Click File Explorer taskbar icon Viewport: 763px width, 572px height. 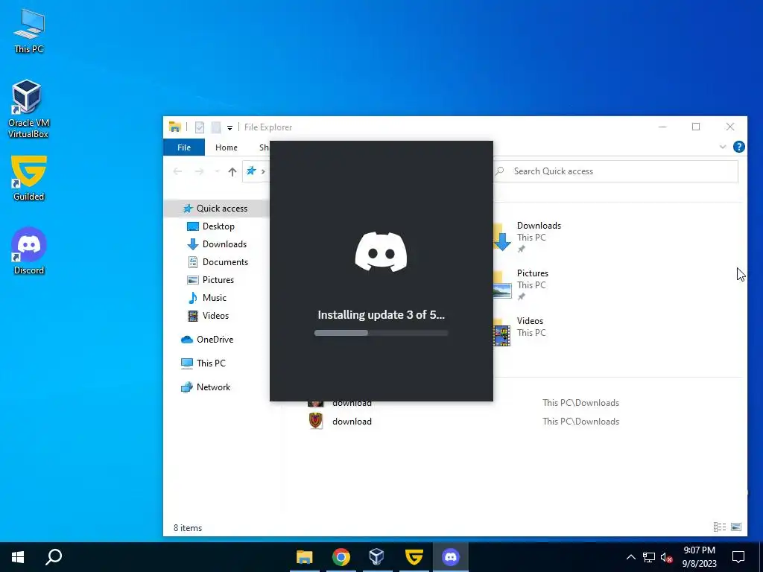305,557
